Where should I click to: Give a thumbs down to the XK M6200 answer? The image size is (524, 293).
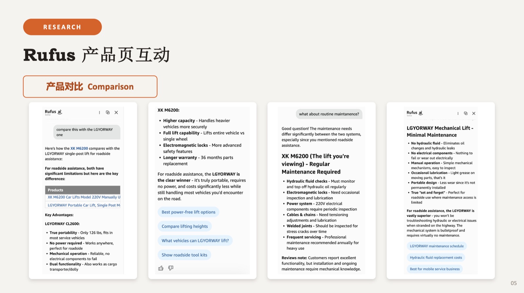171,268
